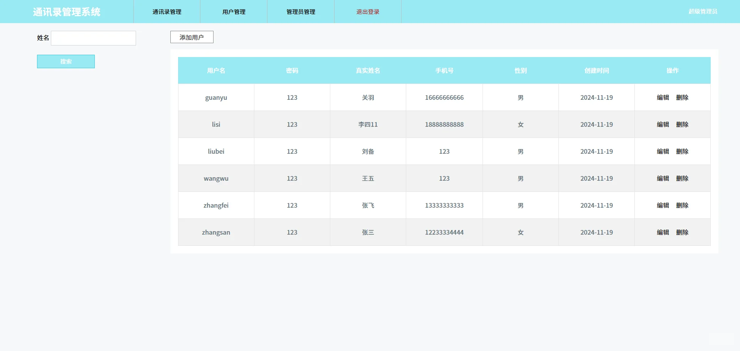Edit the zhangfei record

click(663, 205)
